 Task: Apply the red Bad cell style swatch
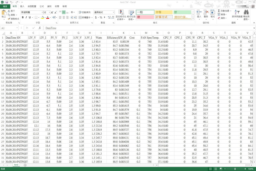click(x=145, y=17)
